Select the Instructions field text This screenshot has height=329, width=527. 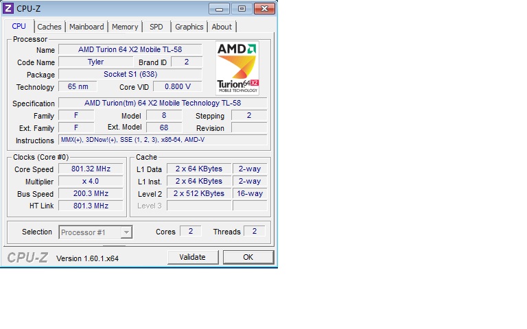163,141
